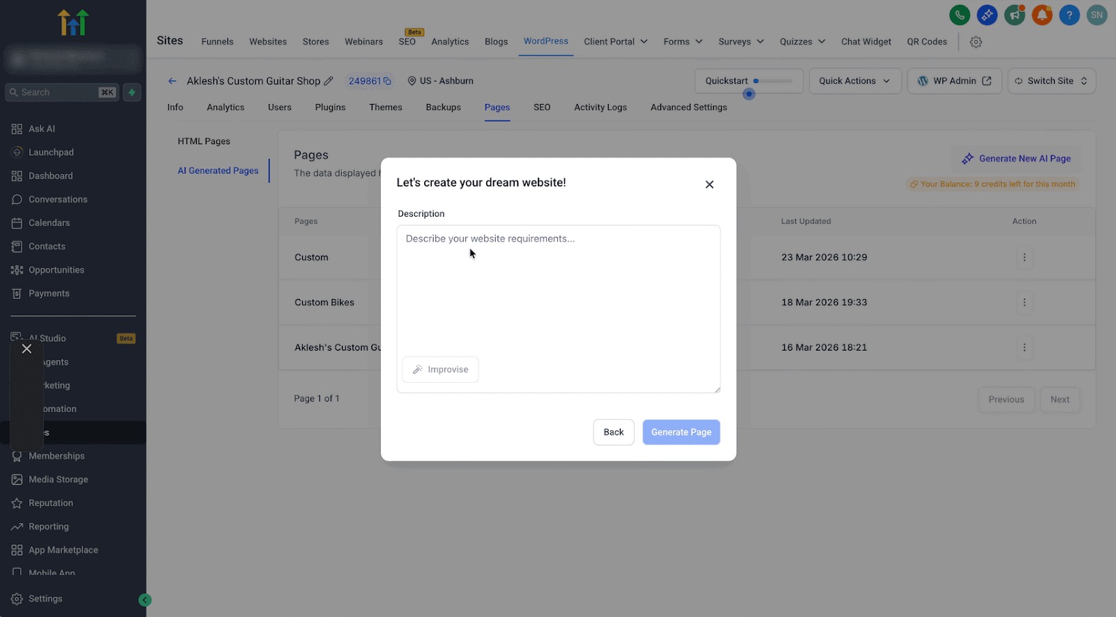
Task: Select AI Generated Pages
Action: pos(218,171)
